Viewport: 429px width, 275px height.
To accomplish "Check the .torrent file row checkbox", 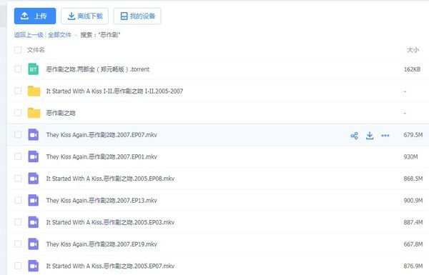I will pos(18,69).
